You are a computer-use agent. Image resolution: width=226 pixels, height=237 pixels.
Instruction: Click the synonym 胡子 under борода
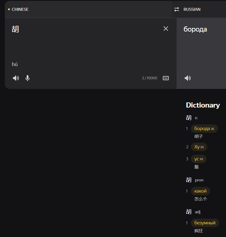(198, 136)
